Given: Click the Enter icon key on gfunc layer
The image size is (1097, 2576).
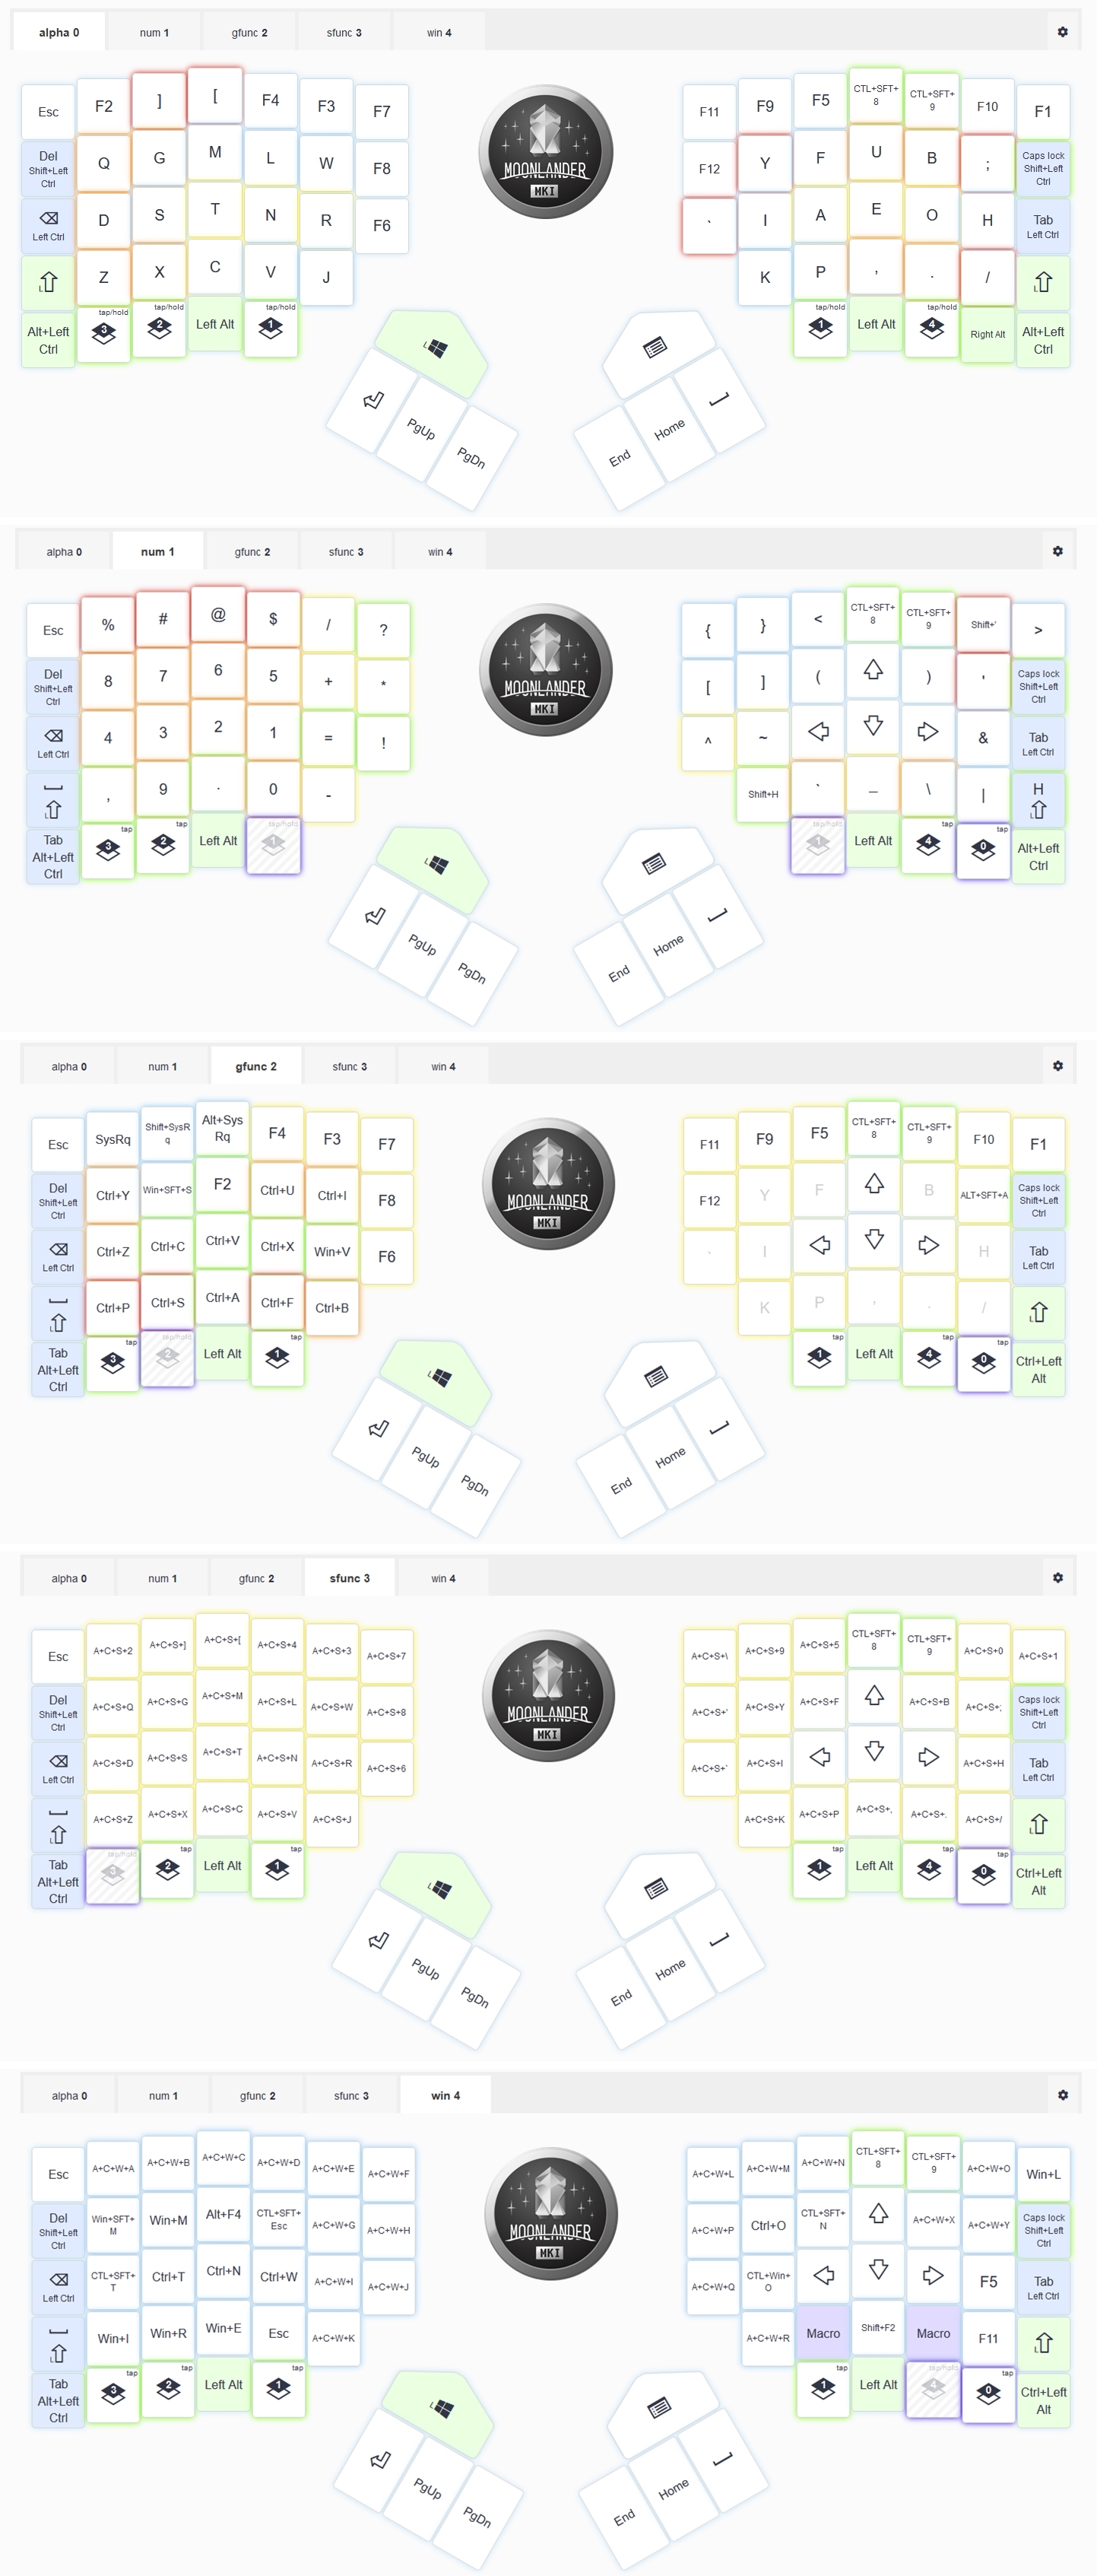Looking at the screenshot, I should click(378, 1429).
